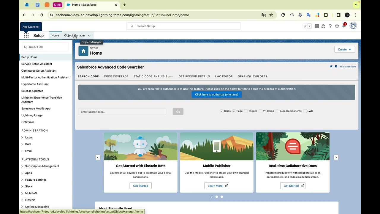380x214 pixels.
Task: Open the Setup gear icon
Action: pyautogui.click(x=337, y=26)
